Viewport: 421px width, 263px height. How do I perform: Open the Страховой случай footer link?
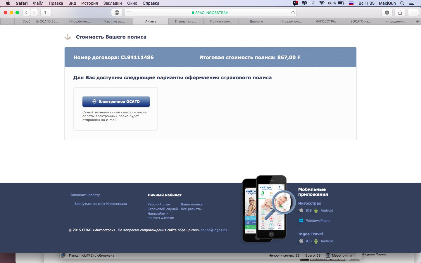tap(163, 209)
